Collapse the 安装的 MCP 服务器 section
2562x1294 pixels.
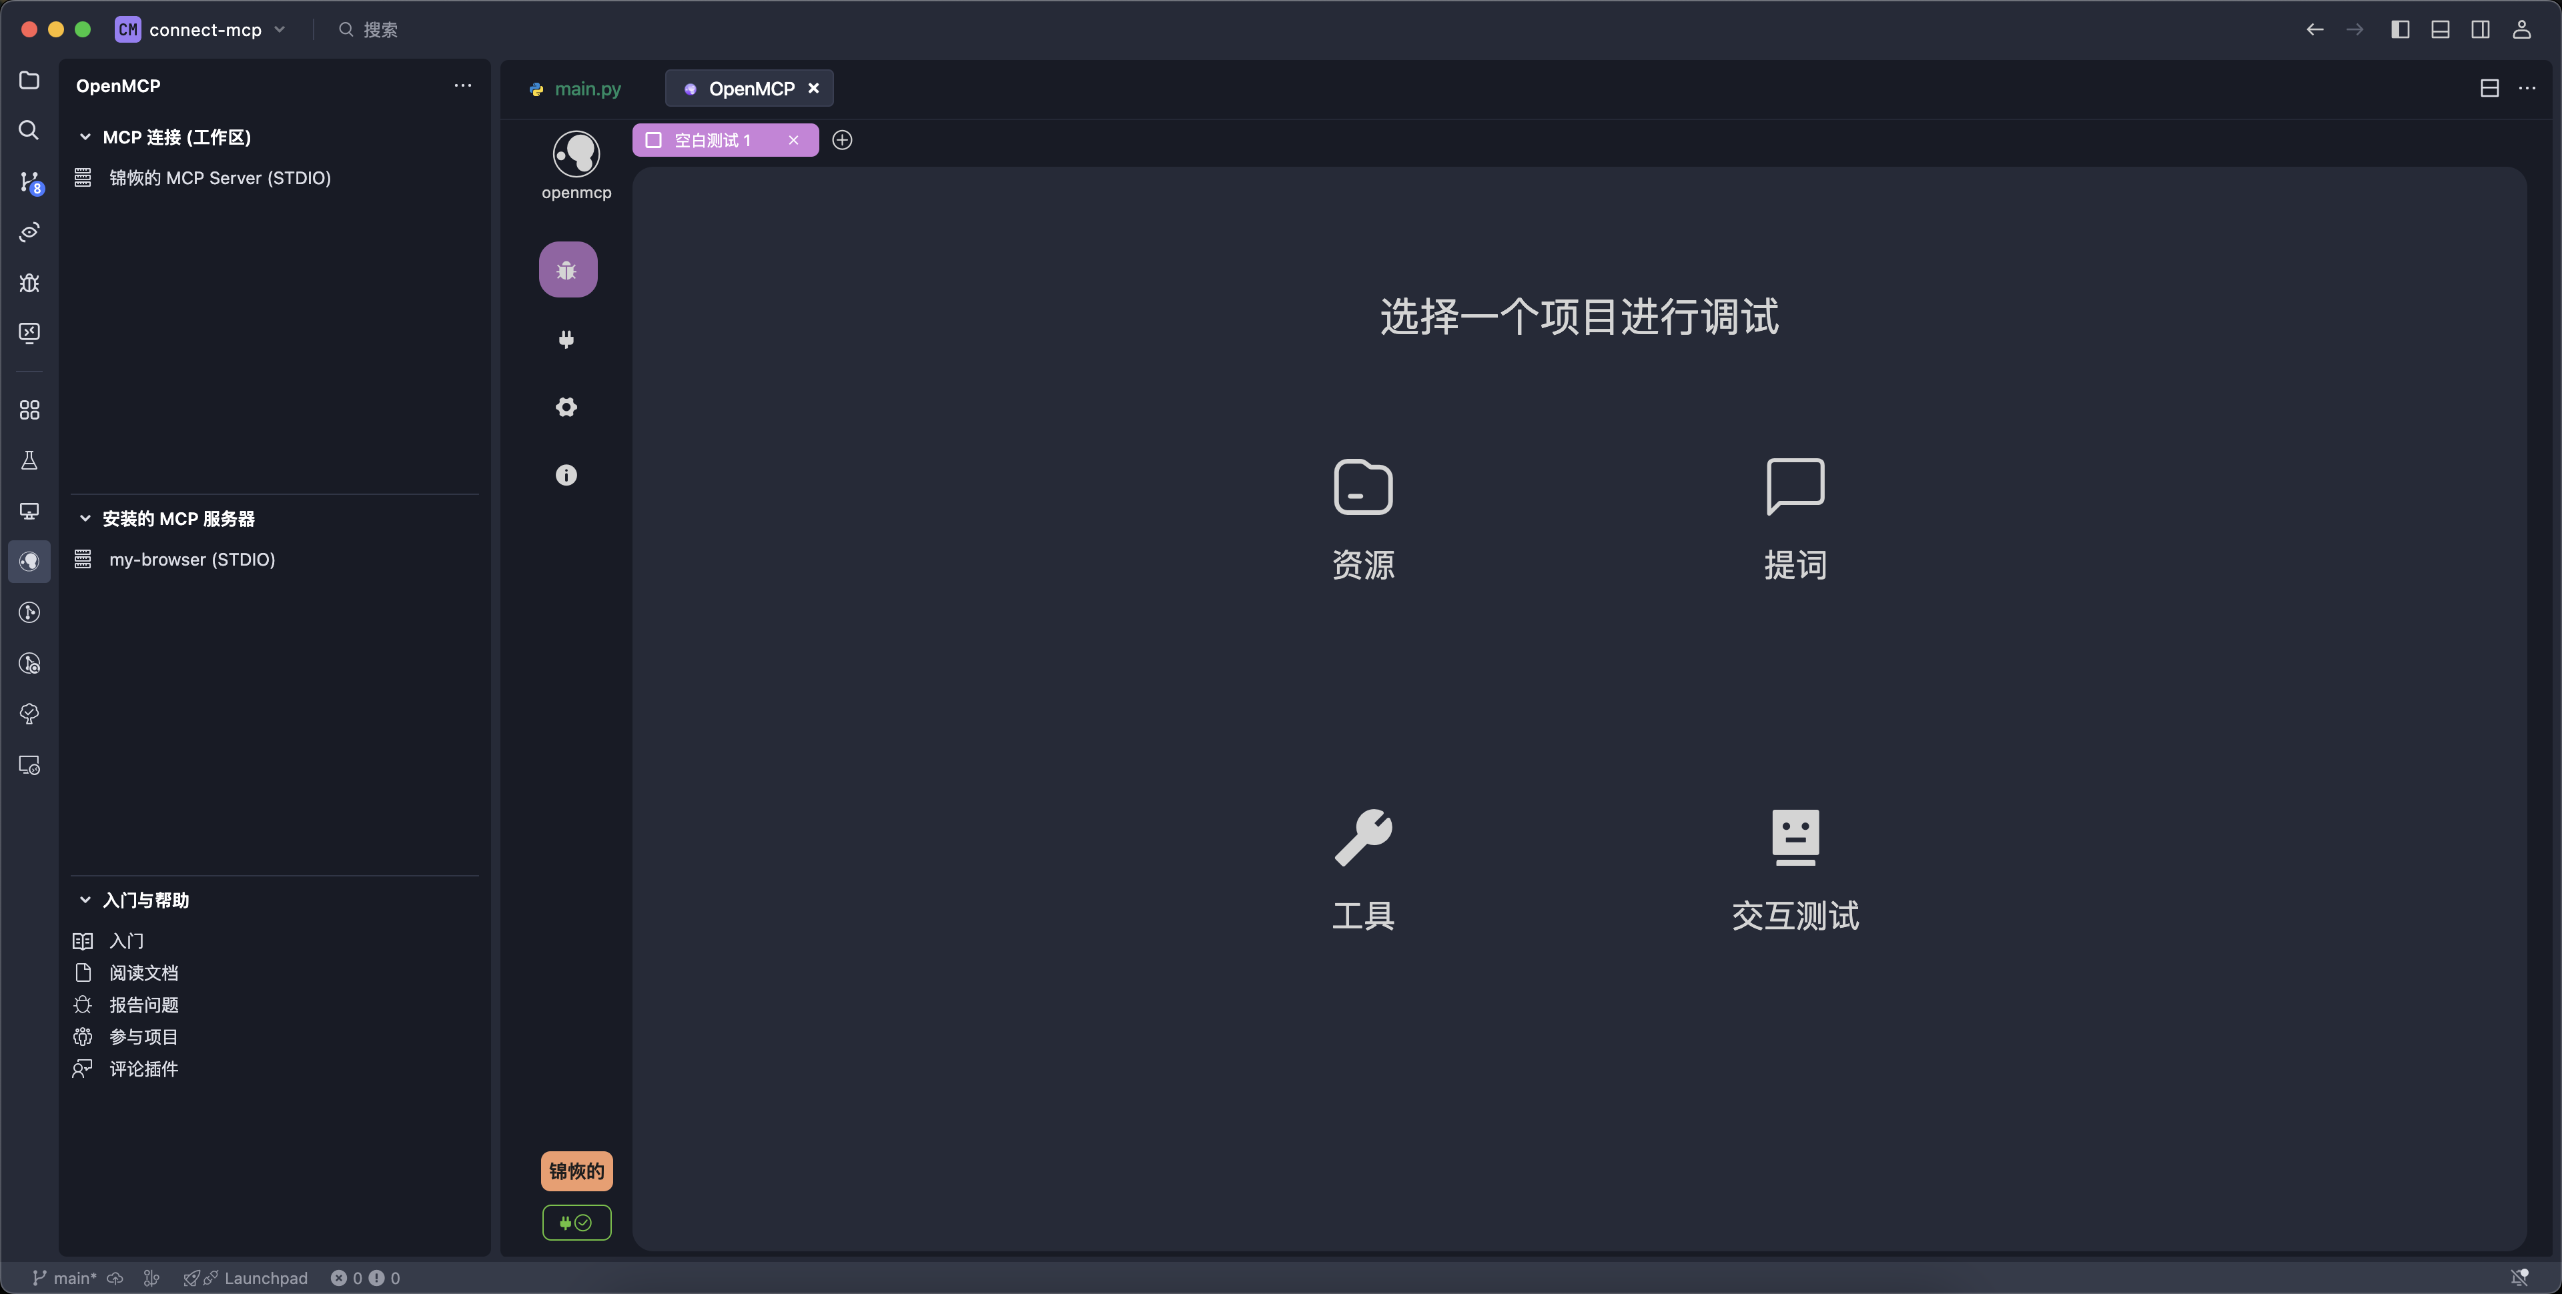coord(85,518)
